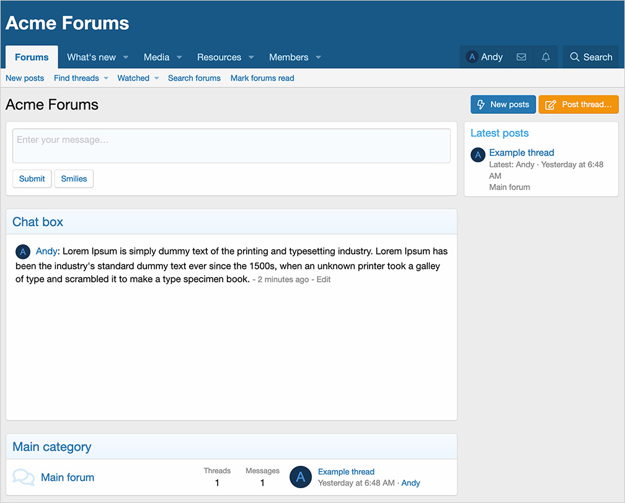This screenshot has height=503, width=625.
Task: Click Andy's avatar in the chat box message
Action: (23, 251)
